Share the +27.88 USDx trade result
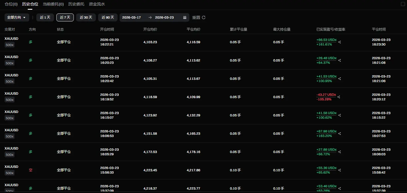This screenshot has width=407, height=193. (x=340, y=152)
